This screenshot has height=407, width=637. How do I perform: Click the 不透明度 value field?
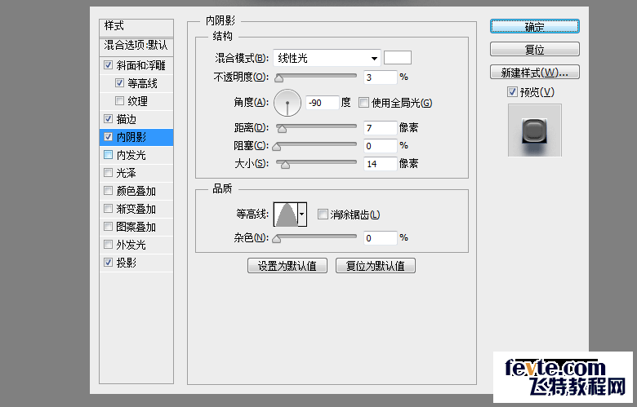(x=380, y=77)
